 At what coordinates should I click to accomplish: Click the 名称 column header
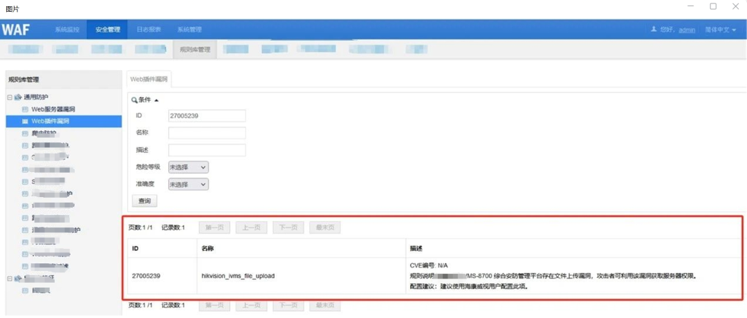click(x=207, y=248)
